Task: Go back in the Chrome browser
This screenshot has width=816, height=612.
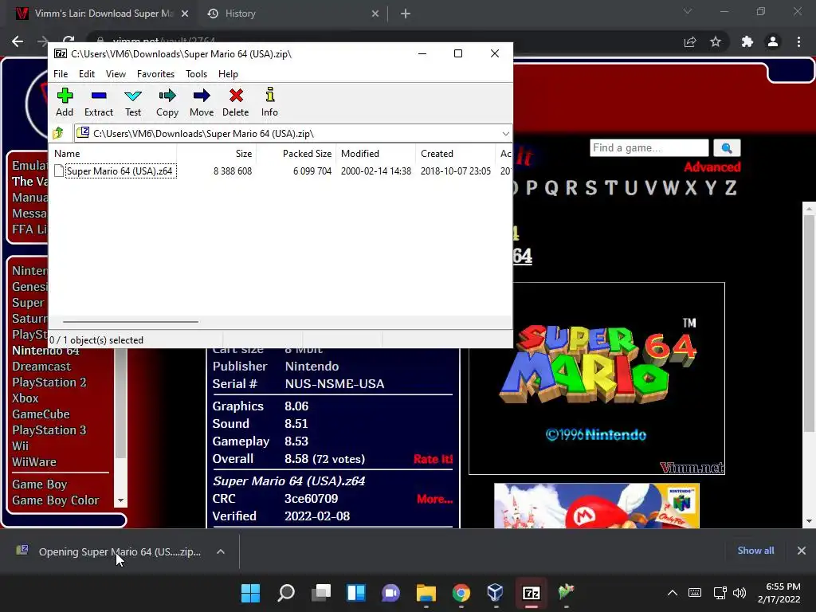Action: (x=18, y=41)
